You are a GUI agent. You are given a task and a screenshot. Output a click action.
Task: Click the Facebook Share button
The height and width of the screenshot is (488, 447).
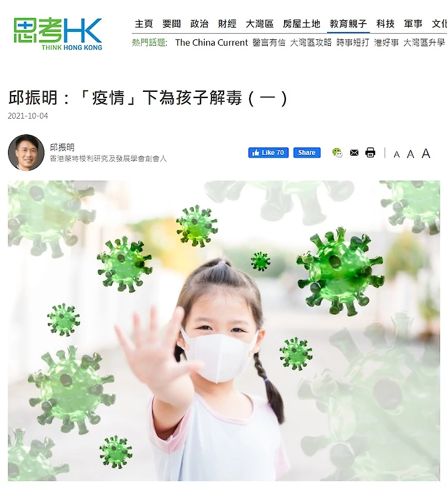tap(307, 152)
